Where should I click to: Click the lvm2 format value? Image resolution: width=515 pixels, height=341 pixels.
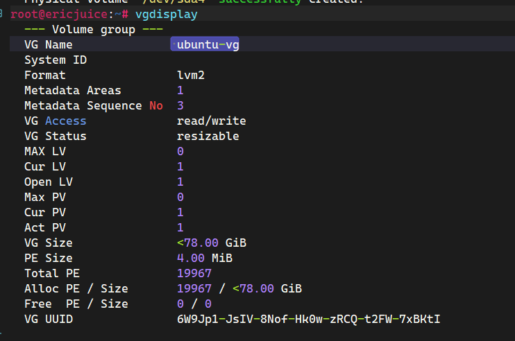[191, 75]
